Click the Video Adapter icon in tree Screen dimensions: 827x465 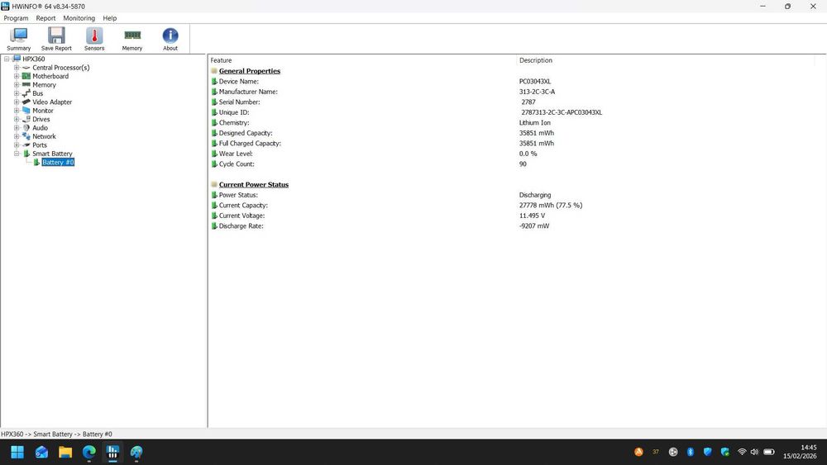coord(26,102)
